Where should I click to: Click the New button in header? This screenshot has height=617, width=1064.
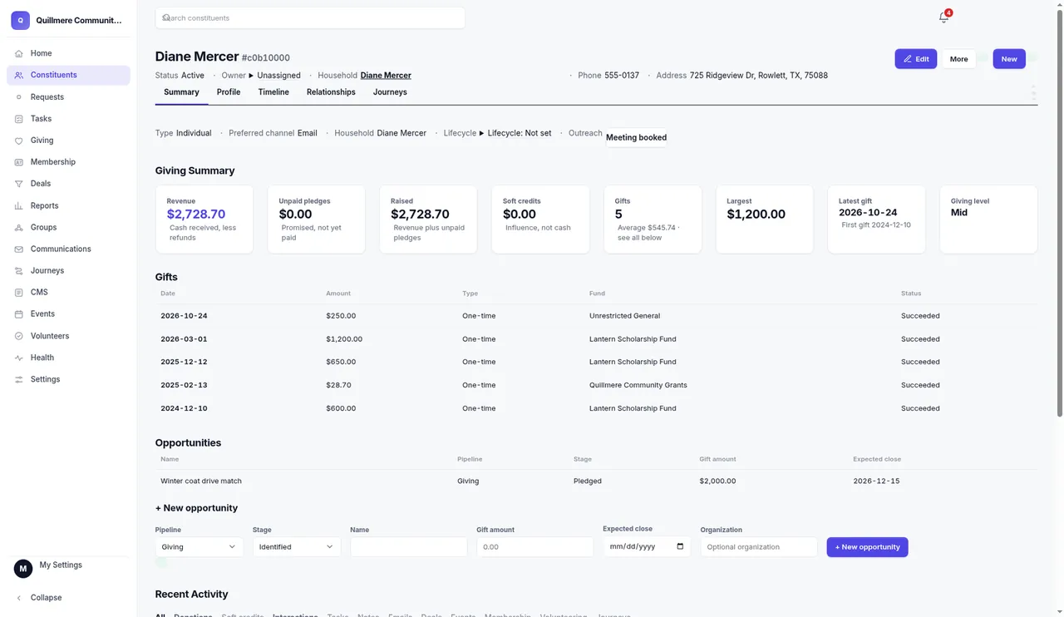(1009, 59)
